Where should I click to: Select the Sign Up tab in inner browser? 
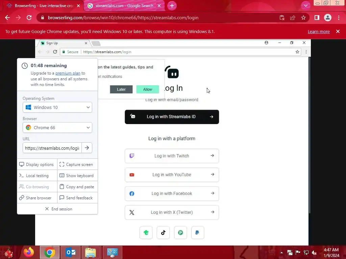pos(63,43)
